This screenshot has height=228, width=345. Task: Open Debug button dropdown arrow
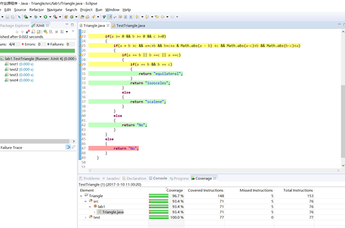(40, 17)
